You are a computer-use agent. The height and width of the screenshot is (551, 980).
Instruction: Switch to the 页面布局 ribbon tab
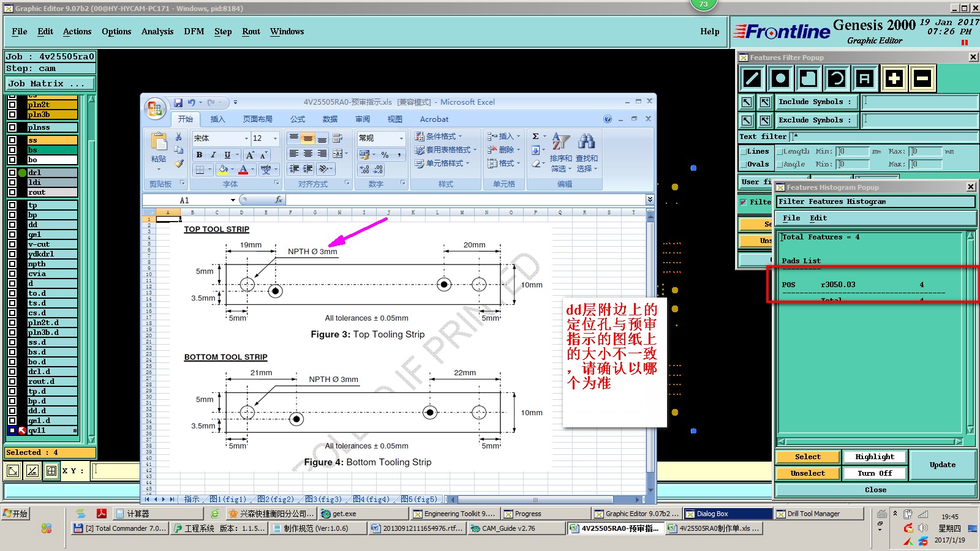point(257,119)
